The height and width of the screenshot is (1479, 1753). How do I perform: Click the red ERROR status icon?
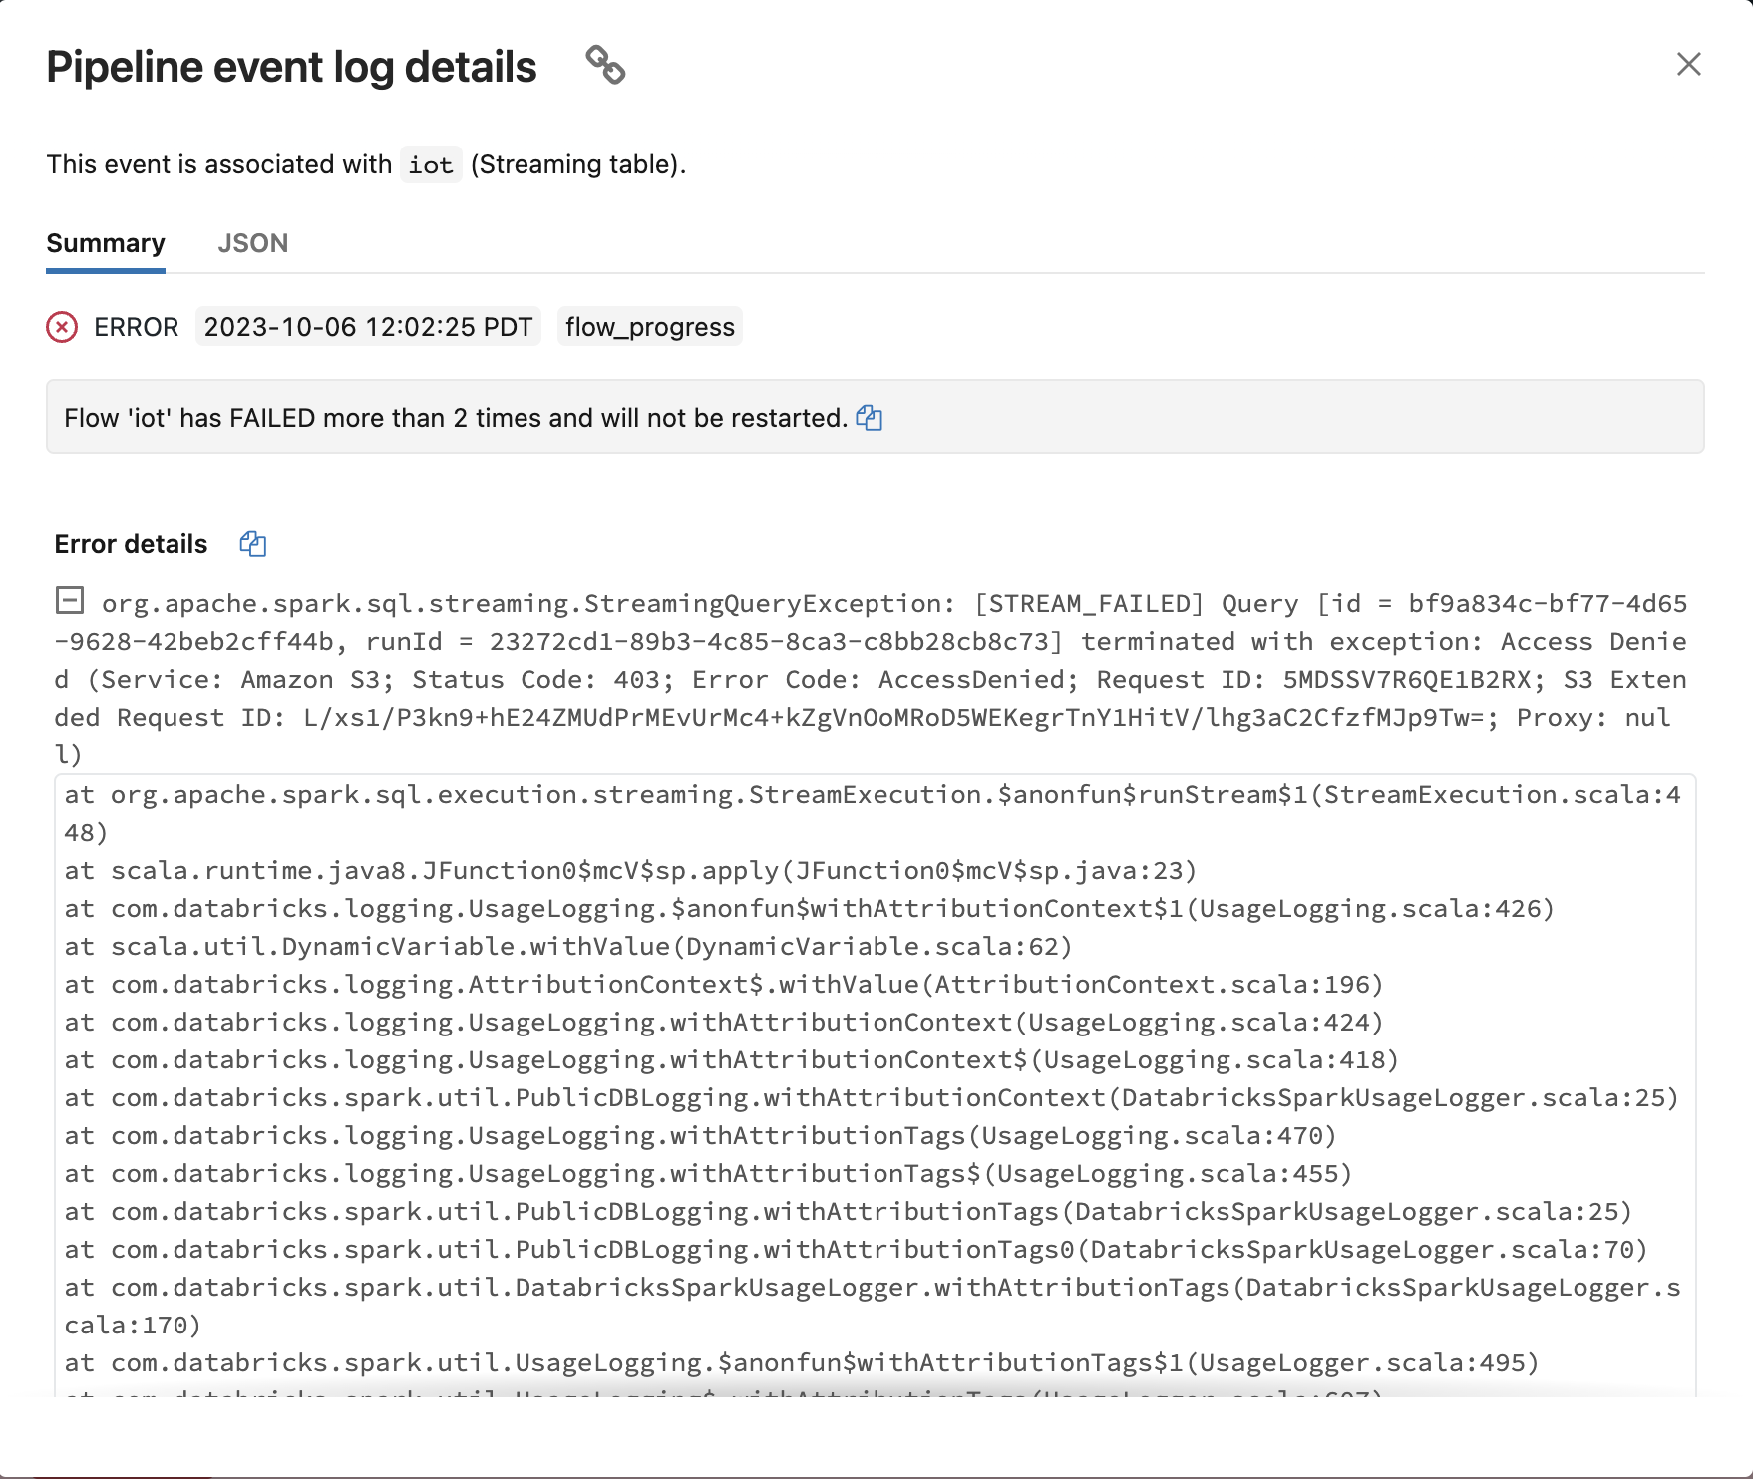61,327
